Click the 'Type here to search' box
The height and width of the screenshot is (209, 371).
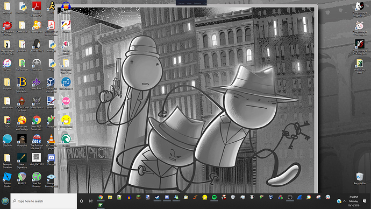[x=44, y=201]
